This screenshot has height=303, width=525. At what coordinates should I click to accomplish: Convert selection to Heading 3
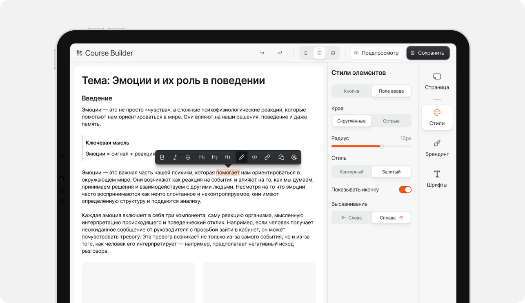tap(227, 157)
